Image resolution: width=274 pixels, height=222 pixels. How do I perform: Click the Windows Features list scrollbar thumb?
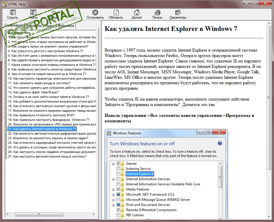pos(220,177)
